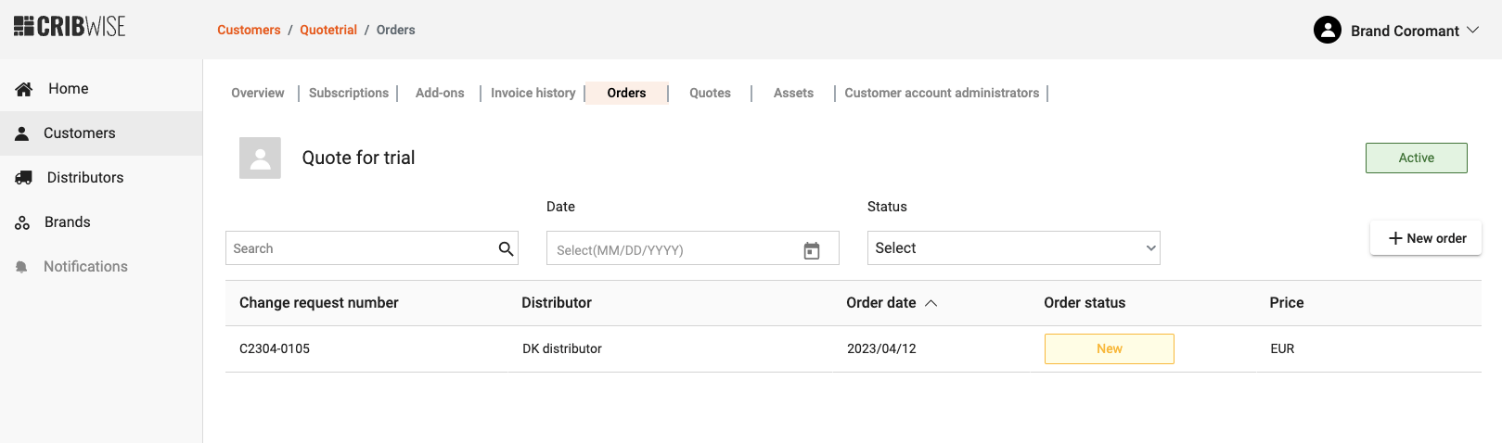This screenshot has width=1502, height=443.
Task: Click the Brands icon in sidebar
Action: click(22, 222)
